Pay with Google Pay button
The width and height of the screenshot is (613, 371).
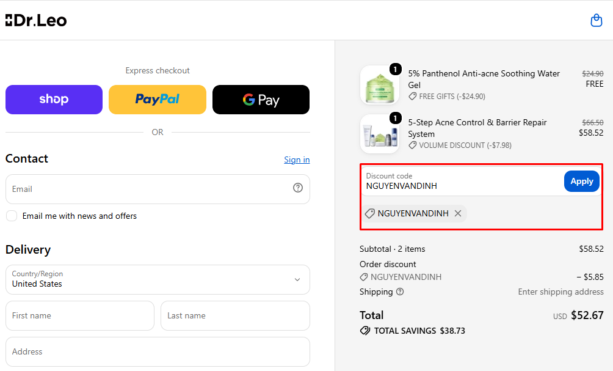(x=261, y=100)
